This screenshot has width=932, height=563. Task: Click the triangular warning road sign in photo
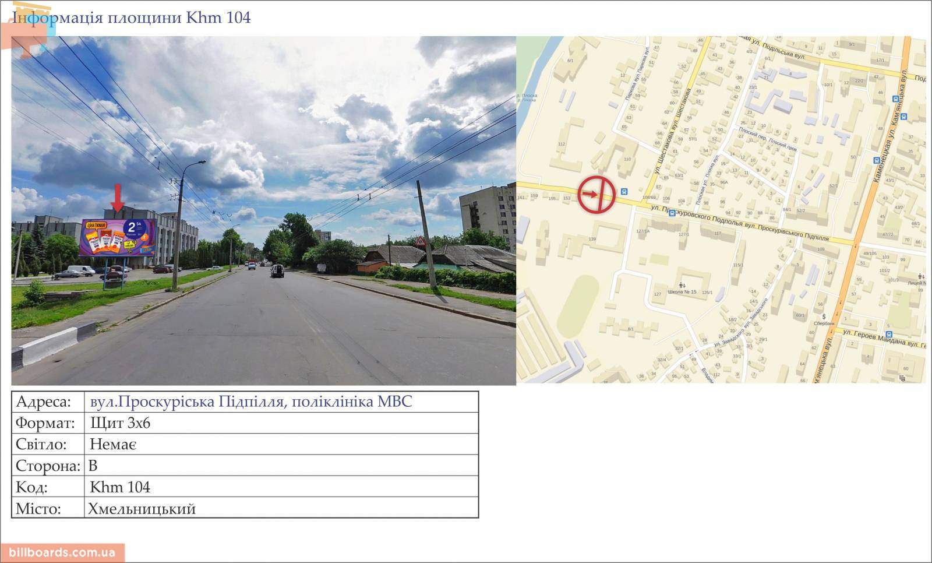[x=420, y=241]
